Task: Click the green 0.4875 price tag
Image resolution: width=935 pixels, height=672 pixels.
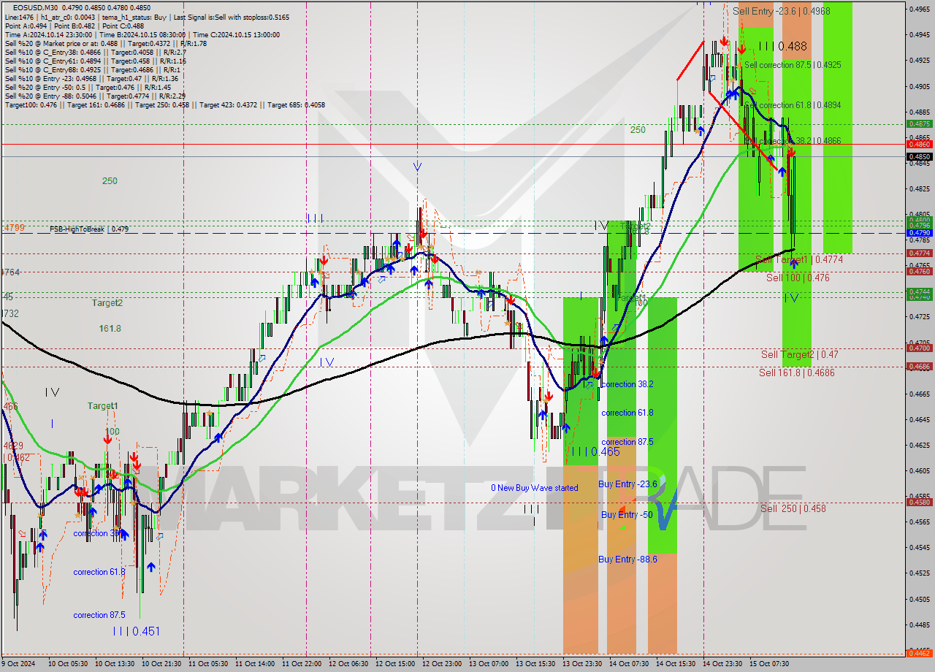Action: (x=919, y=124)
